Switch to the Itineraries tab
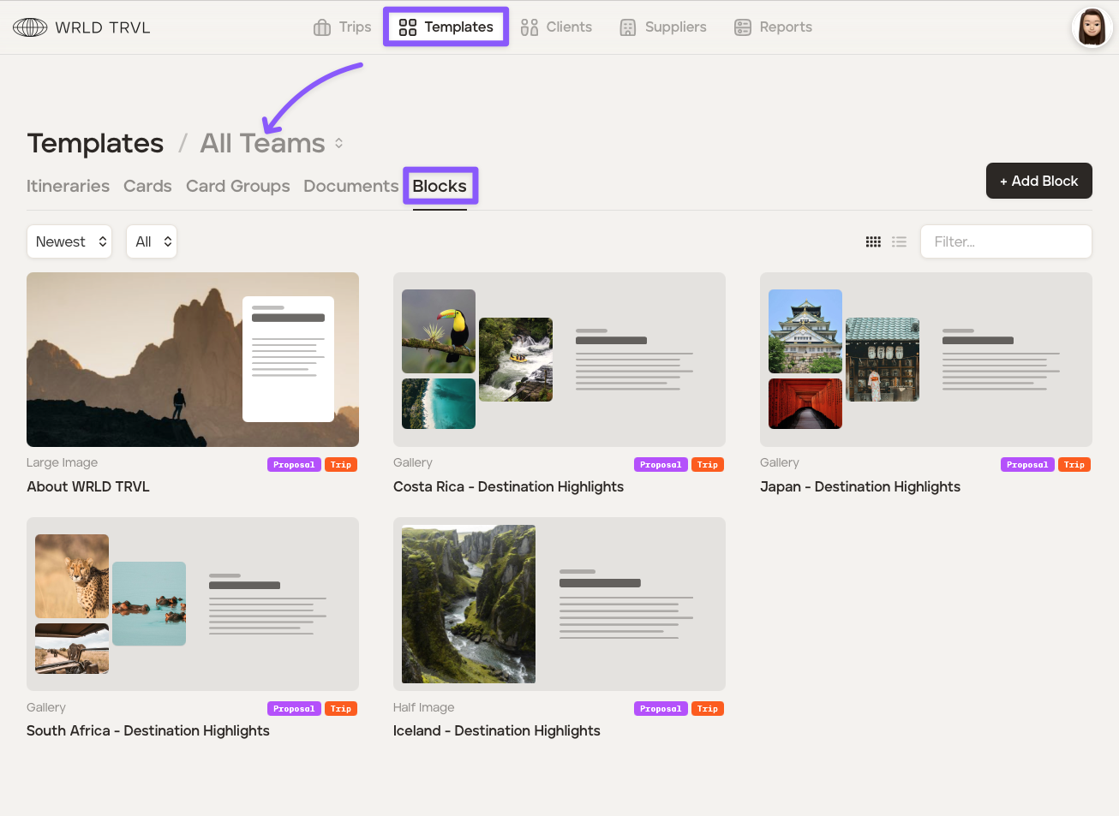This screenshot has height=816, width=1119. pos(68,187)
